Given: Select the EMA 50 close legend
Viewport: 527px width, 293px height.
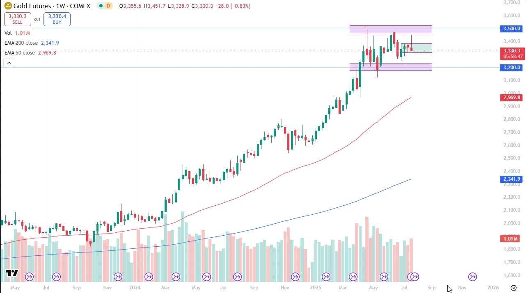Looking at the screenshot, I should click(x=20, y=53).
